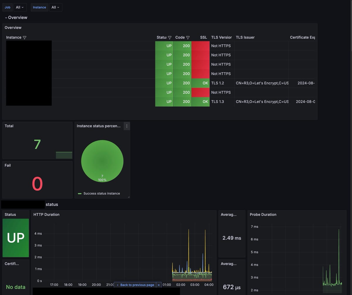352x295 pixels.
Task: Click the green OK SSL cell in TLS 1.2 row
Action: click(201, 83)
